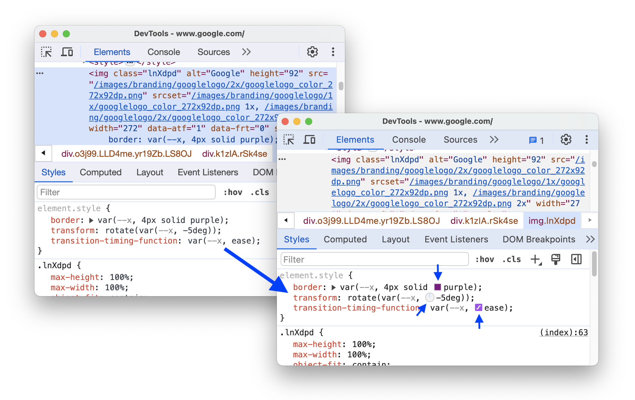Click the new style rule icon
This screenshot has width=635, height=400.
pos(535,259)
